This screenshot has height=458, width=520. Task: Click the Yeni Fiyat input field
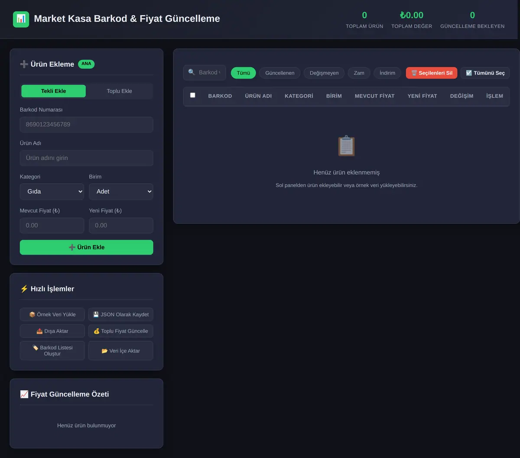click(x=121, y=226)
